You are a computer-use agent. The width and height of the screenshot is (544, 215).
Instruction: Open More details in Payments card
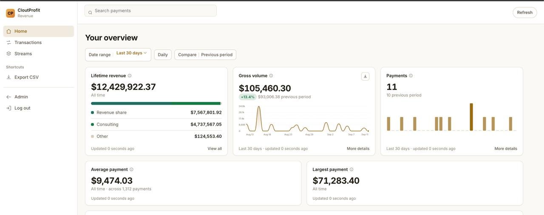pos(506,149)
